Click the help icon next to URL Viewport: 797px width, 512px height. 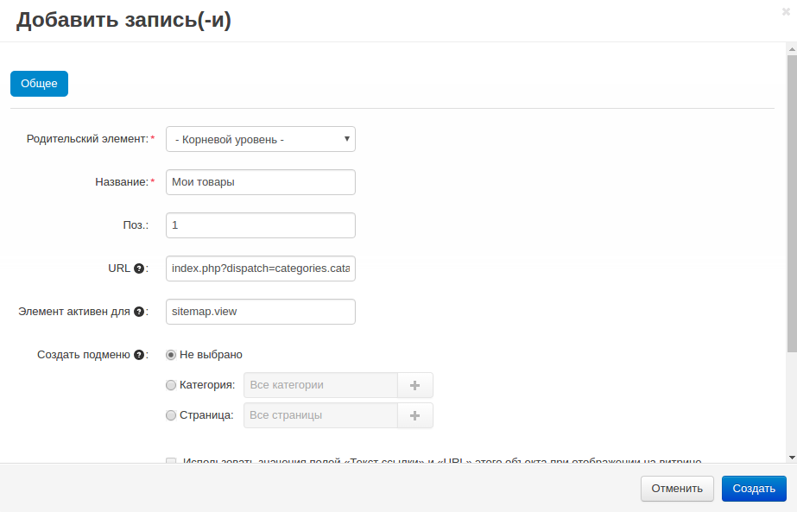[x=138, y=269]
